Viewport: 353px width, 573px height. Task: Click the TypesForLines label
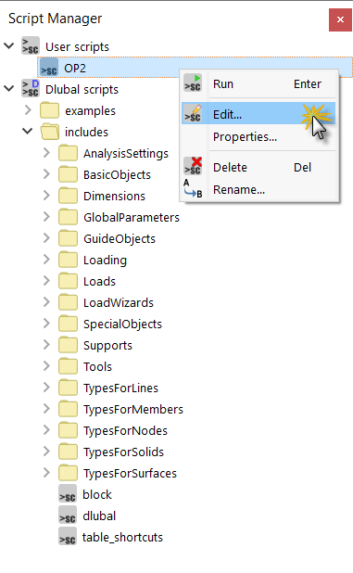pyautogui.click(x=120, y=388)
